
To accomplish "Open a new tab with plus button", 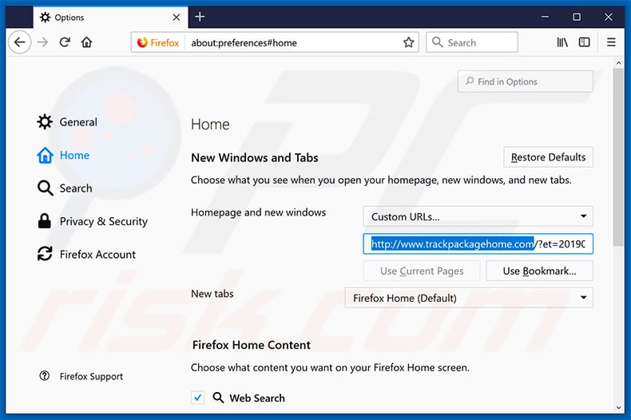I will coord(200,17).
